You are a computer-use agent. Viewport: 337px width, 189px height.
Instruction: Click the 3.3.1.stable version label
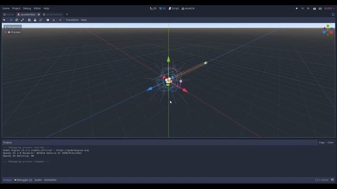coord(322,180)
